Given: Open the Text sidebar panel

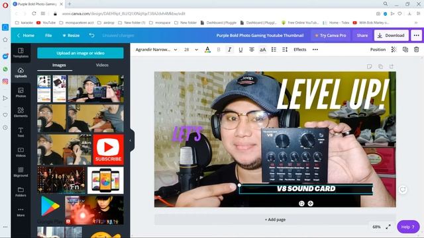Looking at the screenshot, I should tap(21, 132).
